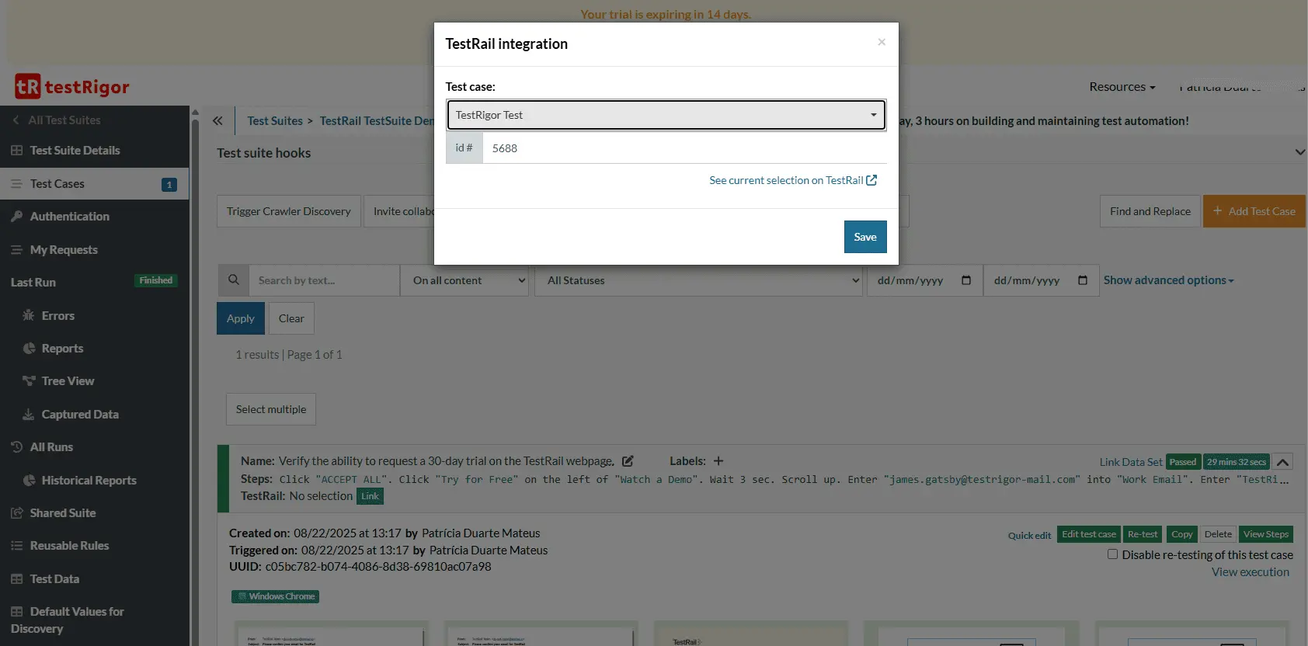This screenshot has height=646, width=1308.
Task: Open See current selection on TestRail link
Action: click(x=793, y=180)
